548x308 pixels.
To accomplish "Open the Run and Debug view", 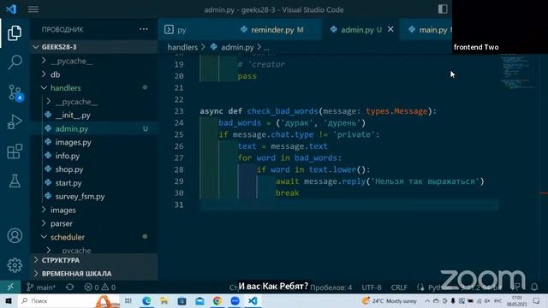I will tap(15, 121).
